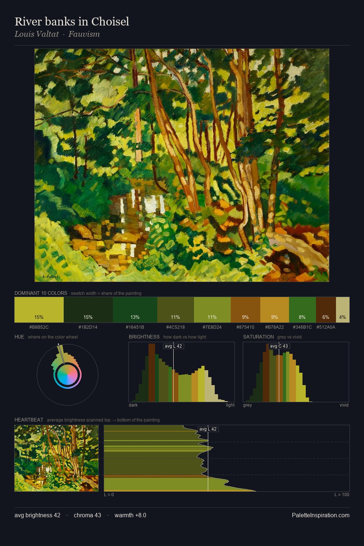Image resolution: width=364 pixels, height=546 pixels.
Task: Click the artist name 'Louis Valtat'
Action: coord(36,34)
